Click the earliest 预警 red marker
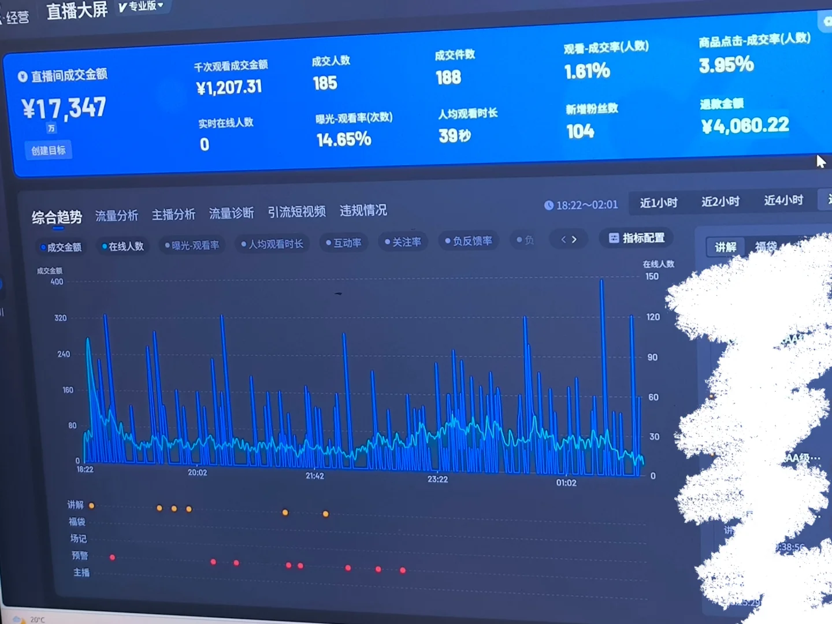This screenshot has width=832, height=624. (x=112, y=558)
